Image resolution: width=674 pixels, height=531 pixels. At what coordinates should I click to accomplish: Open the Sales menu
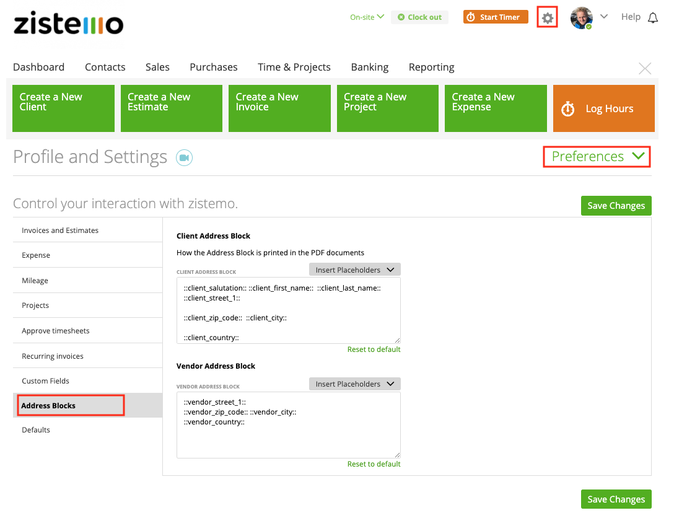point(157,67)
